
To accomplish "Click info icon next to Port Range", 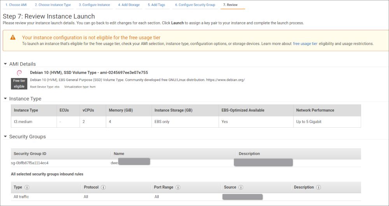I will pos(178,187).
